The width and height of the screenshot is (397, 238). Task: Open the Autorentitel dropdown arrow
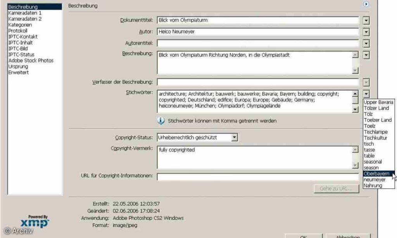tap(366, 43)
